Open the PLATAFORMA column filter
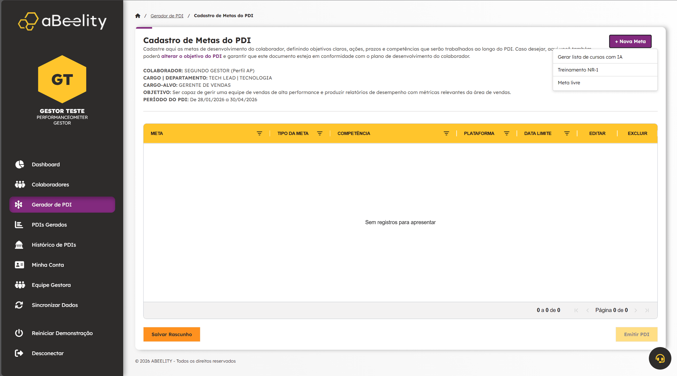The width and height of the screenshot is (677, 376). [506, 133]
